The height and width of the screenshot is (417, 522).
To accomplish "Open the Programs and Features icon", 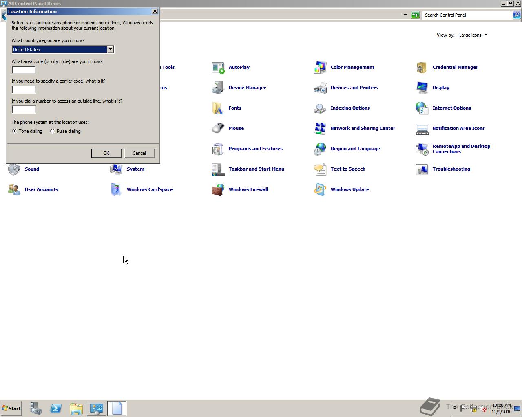I will pyautogui.click(x=218, y=149).
